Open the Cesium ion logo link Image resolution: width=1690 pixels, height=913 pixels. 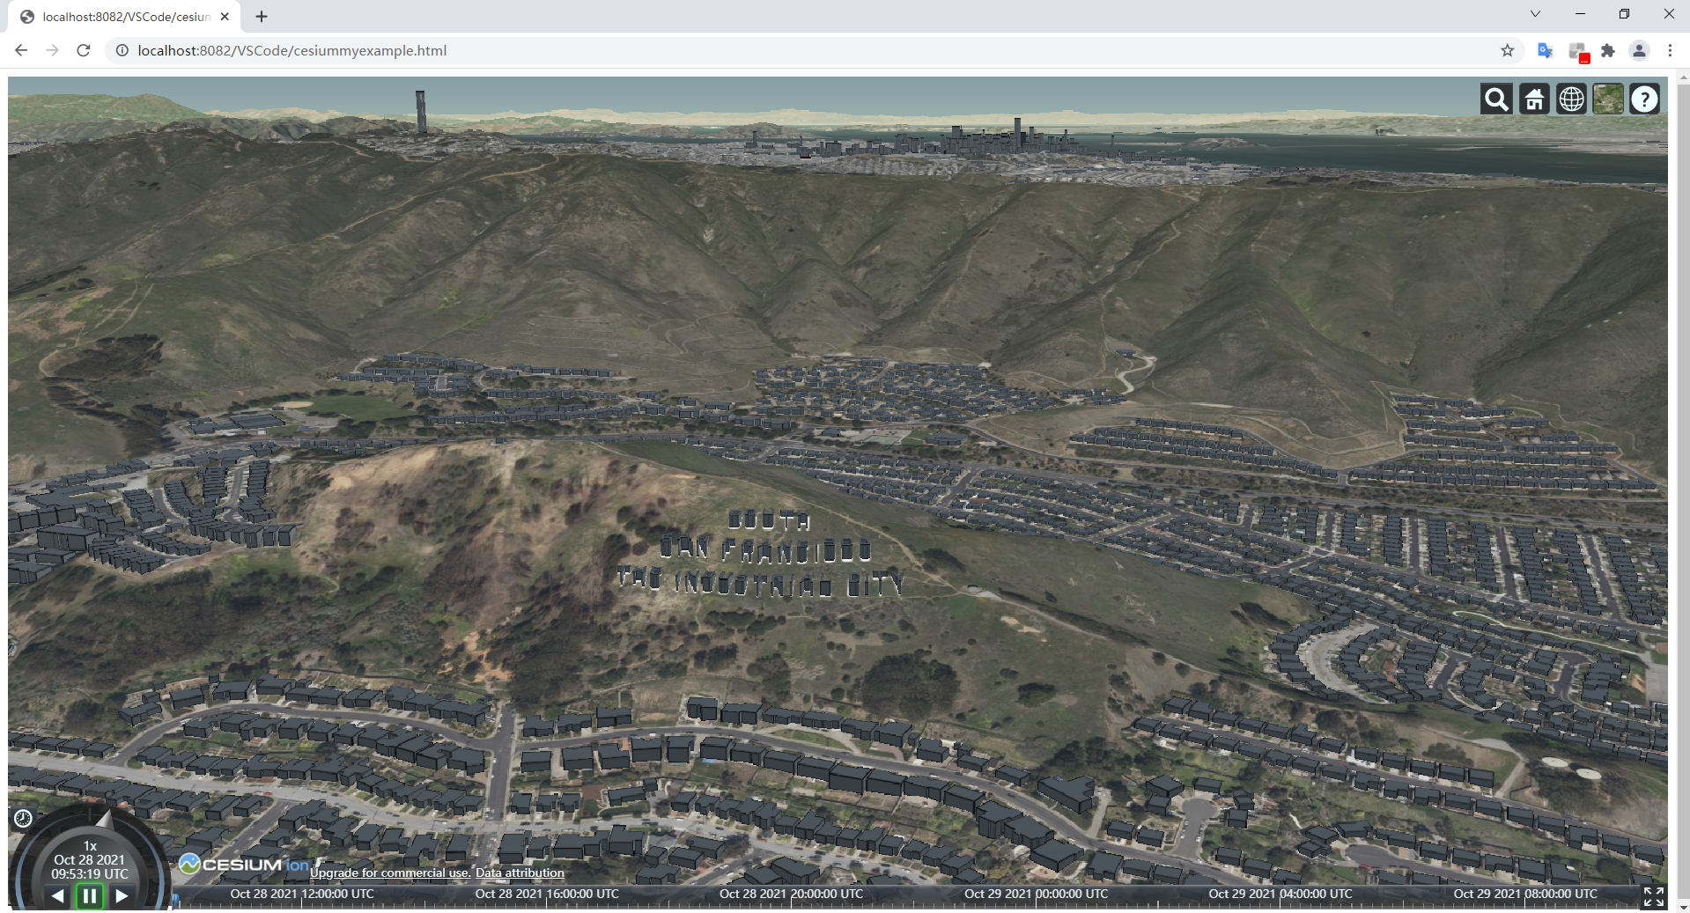click(244, 864)
